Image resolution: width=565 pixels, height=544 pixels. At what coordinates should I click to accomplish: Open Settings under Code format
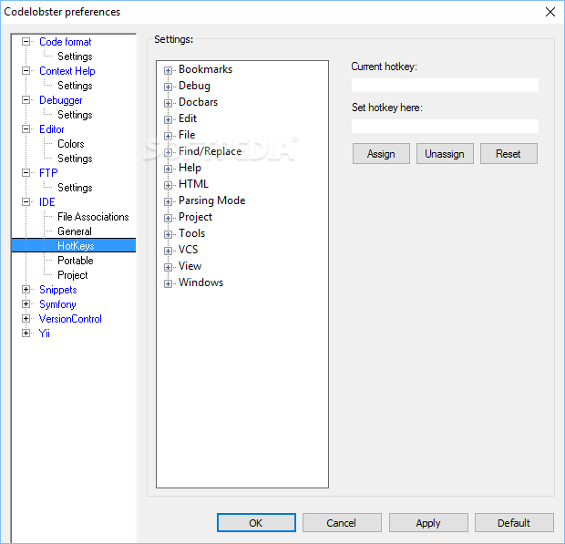pos(75,56)
